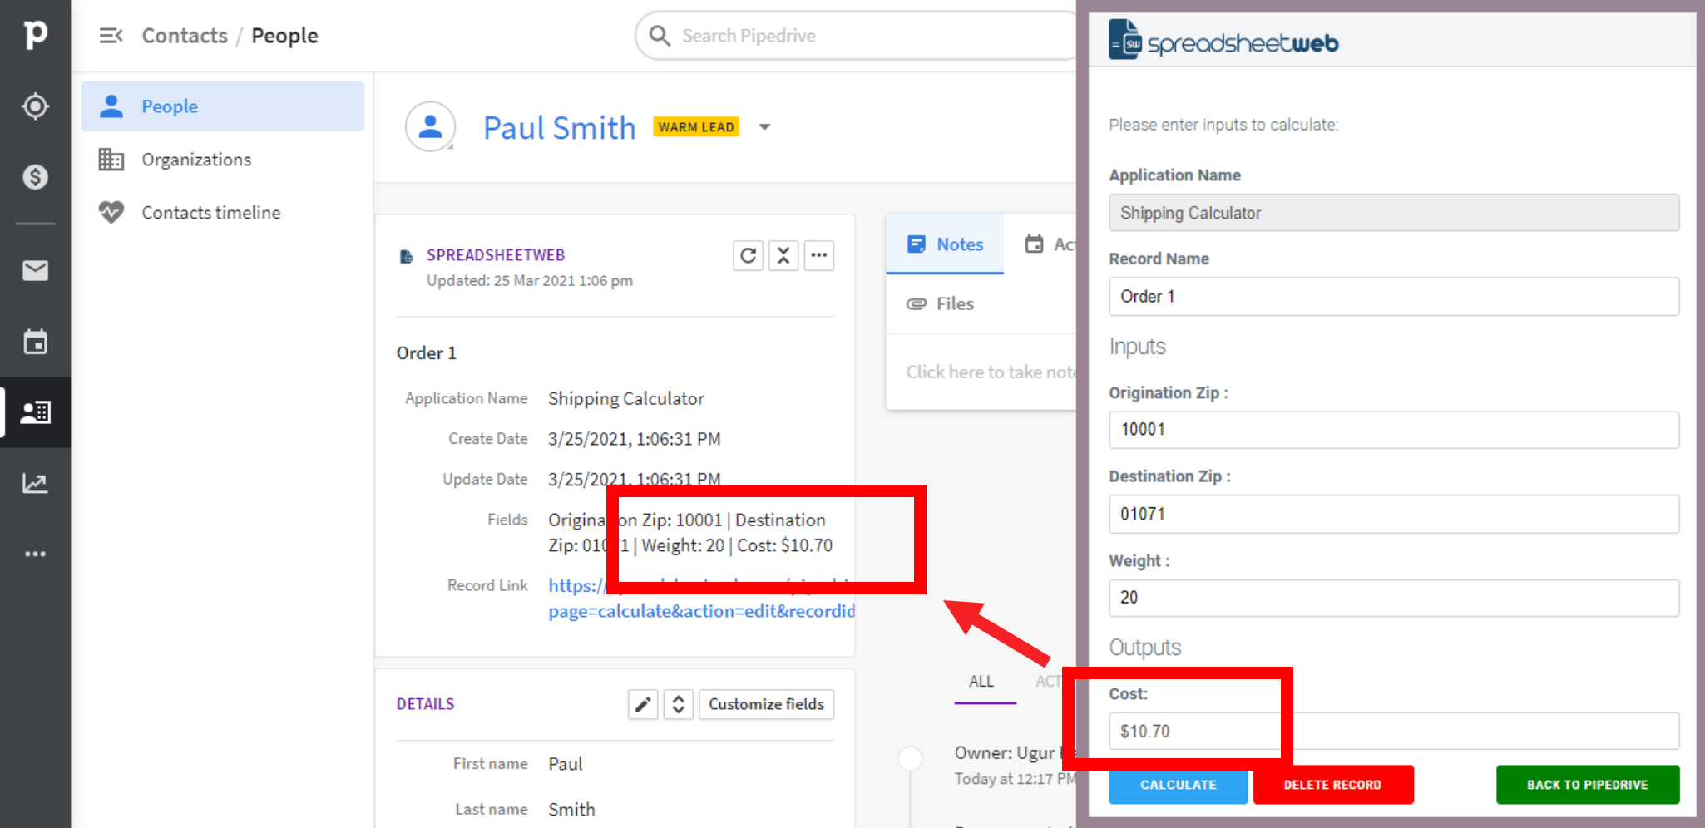Click the Search Pipedrive field
The image size is (1705, 828).
pyautogui.click(x=857, y=36)
